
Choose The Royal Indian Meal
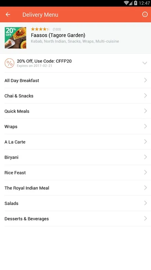click(75, 188)
